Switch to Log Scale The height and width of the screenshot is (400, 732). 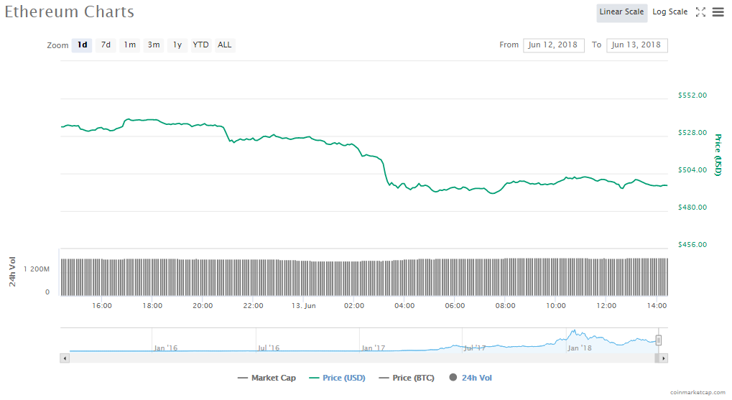670,12
